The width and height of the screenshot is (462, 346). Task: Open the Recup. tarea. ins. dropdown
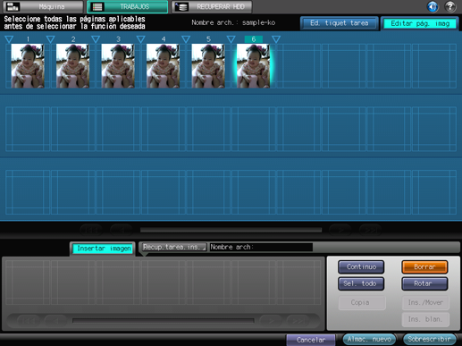pos(173,247)
